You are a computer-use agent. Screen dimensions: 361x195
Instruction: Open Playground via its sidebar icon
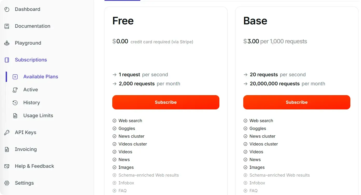pos(6,43)
